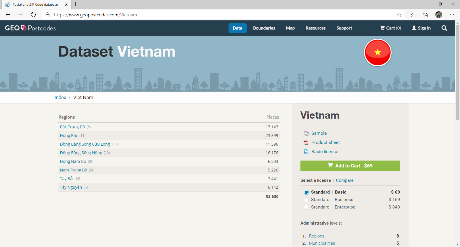Click the Vietnam flag badge
The height and width of the screenshot is (247, 460).
(378, 53)
